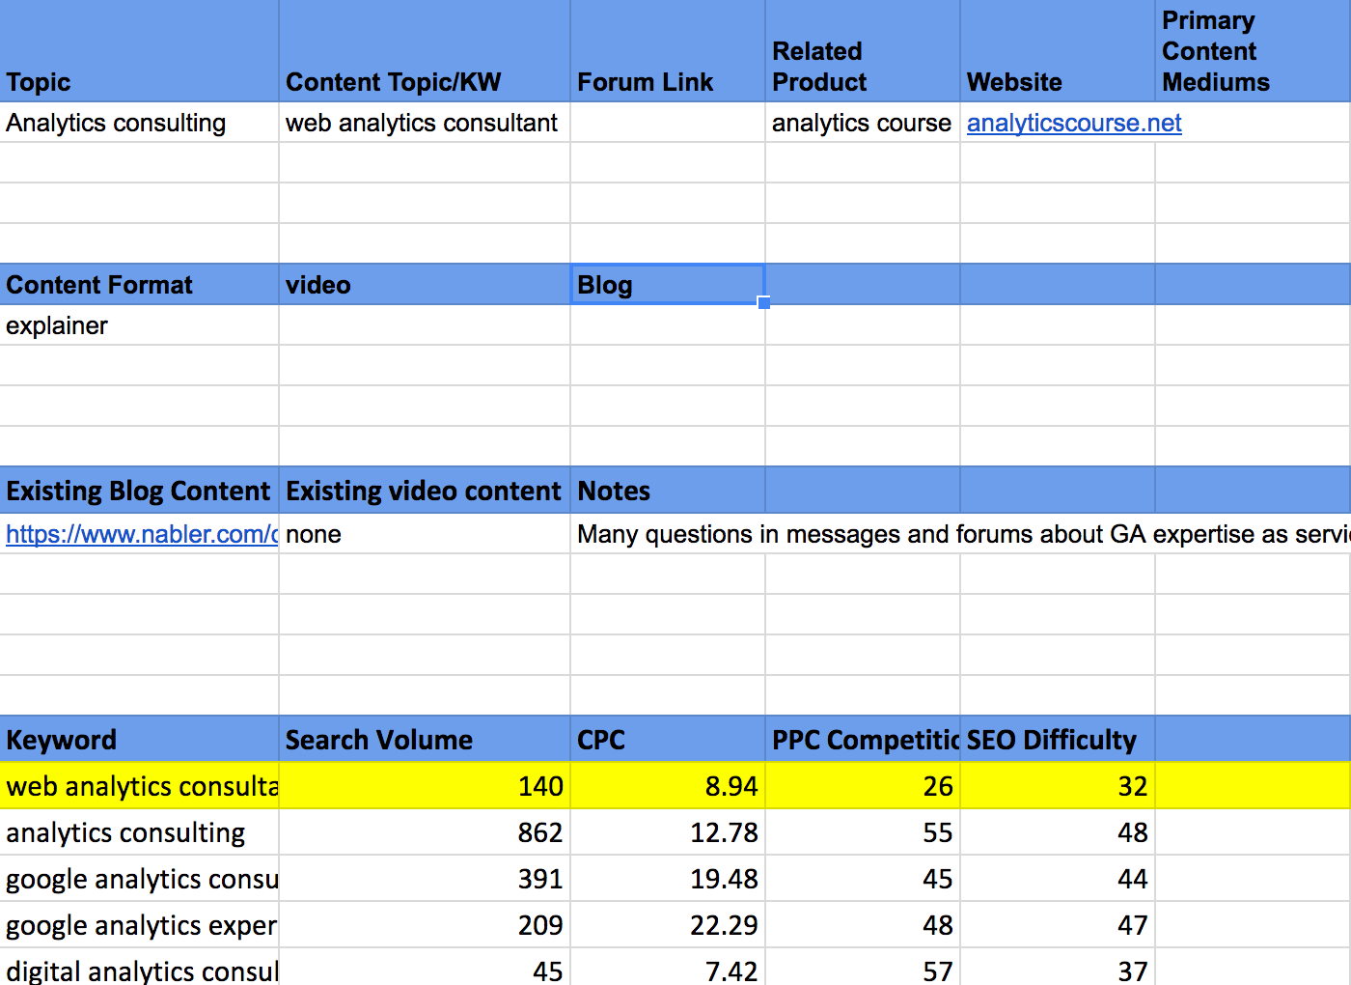Select the 'google analytics exper' keyword cell
The image size is (1351, 985).
tap(140, 925)
